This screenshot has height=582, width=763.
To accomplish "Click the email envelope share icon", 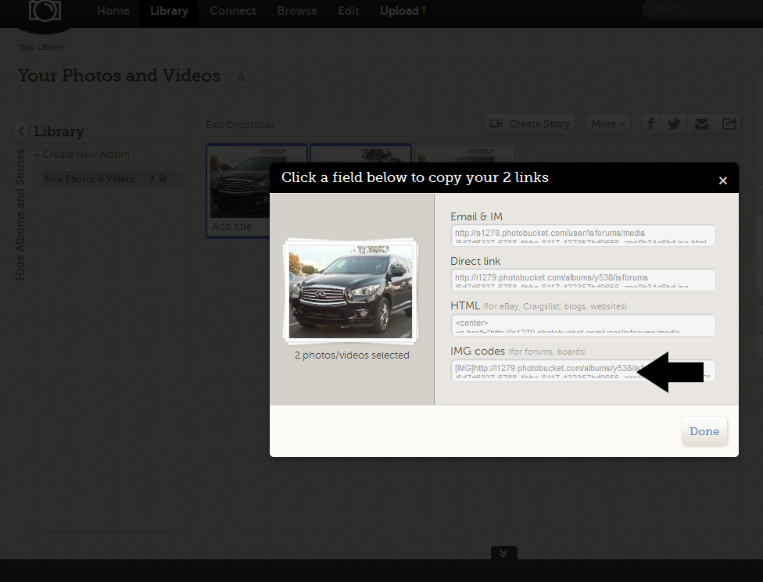I will pyautogui.click(x=701, y=124).
